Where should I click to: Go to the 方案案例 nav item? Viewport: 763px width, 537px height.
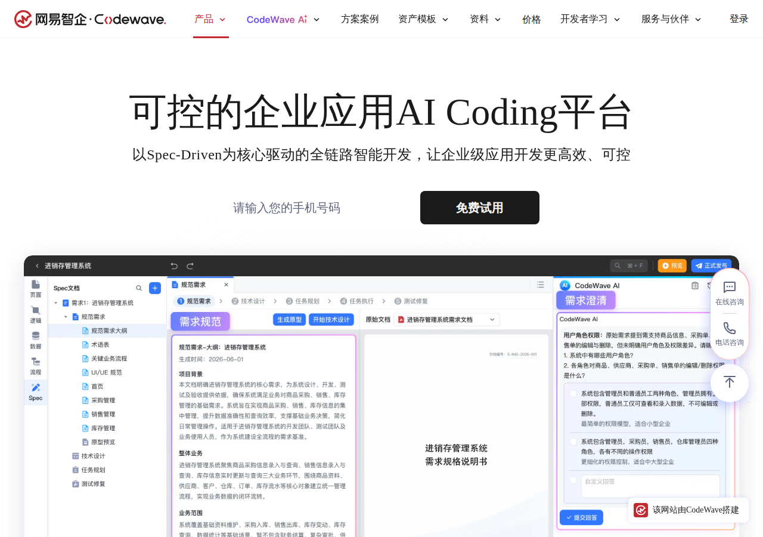coord(360,19)
